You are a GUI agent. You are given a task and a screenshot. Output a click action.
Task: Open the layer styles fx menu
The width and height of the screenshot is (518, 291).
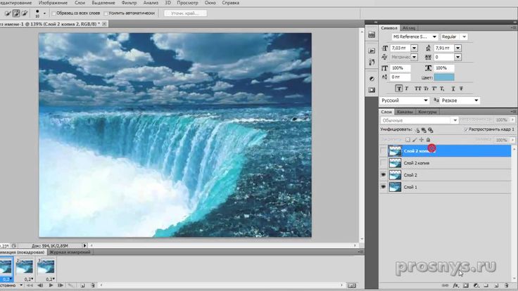[x=456, y=285]
